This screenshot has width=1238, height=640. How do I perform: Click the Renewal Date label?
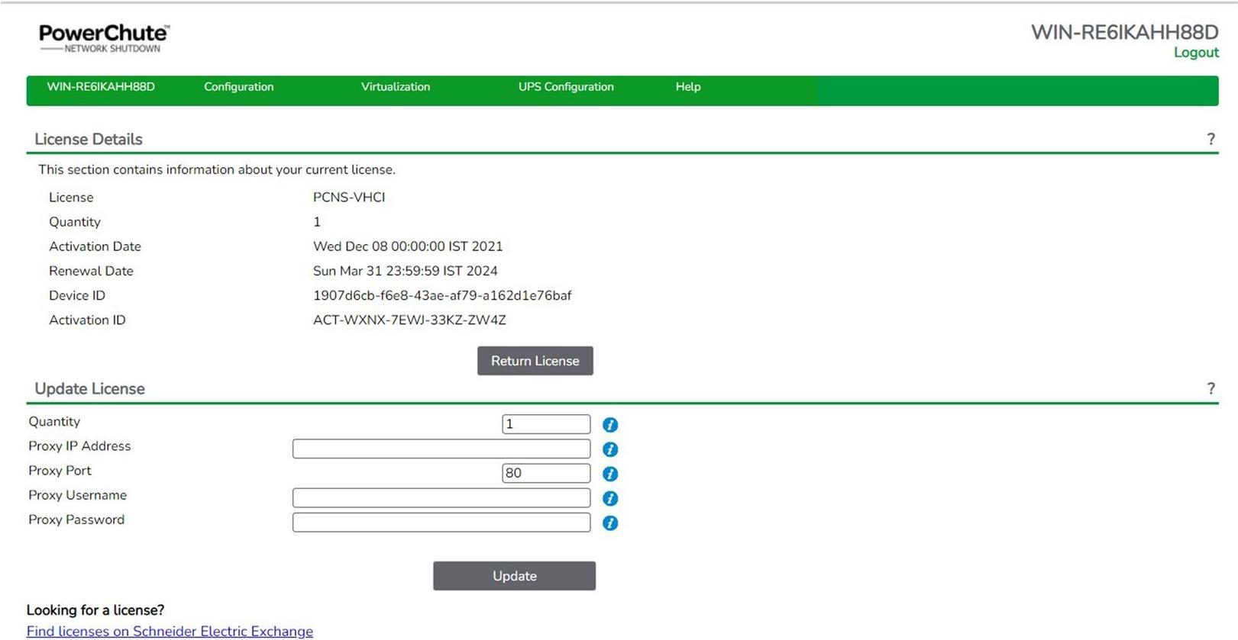click(91, 271)
